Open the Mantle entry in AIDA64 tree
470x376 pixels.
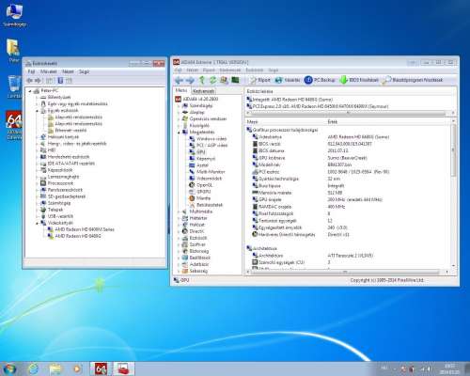coord(200,198)
